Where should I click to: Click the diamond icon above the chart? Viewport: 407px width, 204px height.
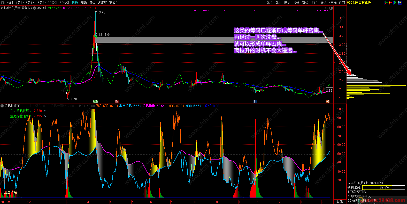326,8
